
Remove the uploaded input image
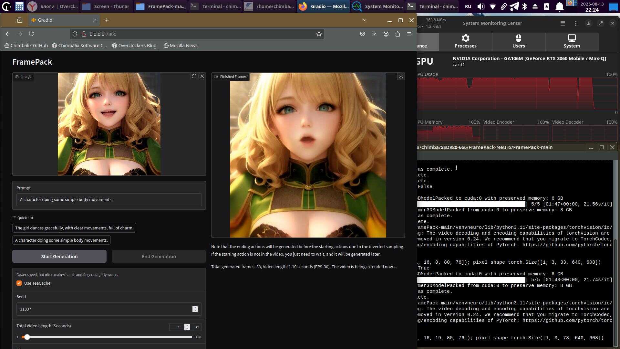point(202,77)
